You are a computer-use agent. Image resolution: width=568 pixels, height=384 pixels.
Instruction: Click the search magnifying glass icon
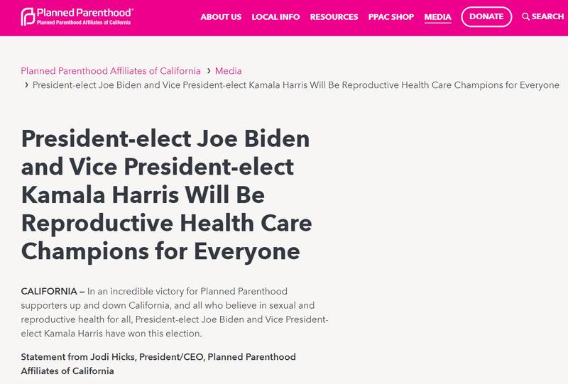(525, 16)
